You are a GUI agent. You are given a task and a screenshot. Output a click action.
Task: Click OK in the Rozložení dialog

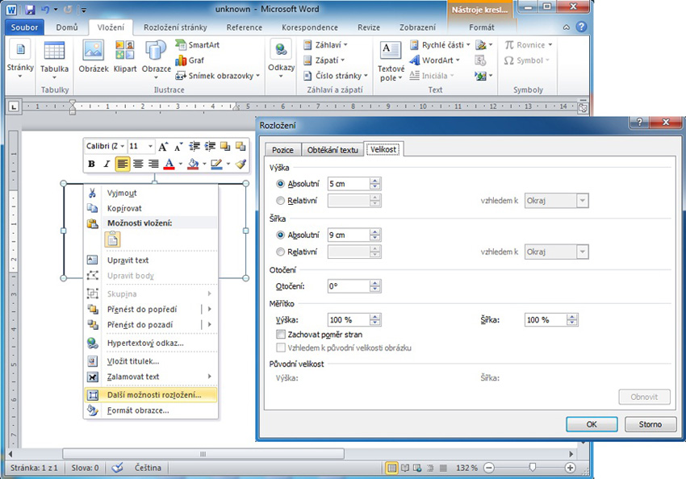coord(591,424)
